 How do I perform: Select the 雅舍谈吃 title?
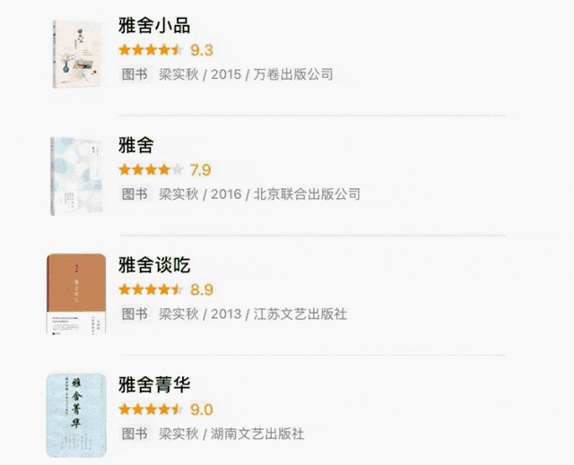154,265
